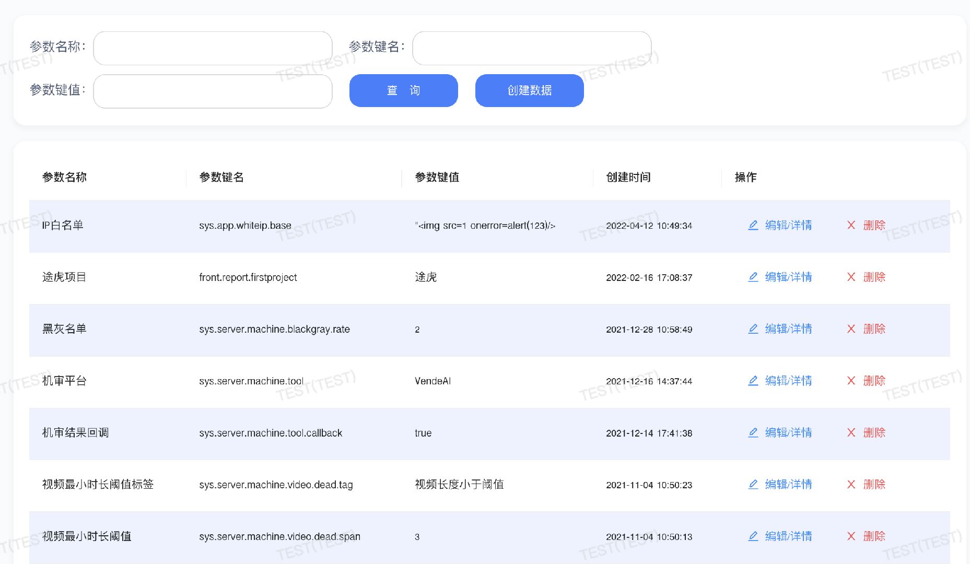Image resolution: width=970 pixels, height=564 pixels.
Task: Click the onerror=alert(123) value cell
Action: click(485, 226)
